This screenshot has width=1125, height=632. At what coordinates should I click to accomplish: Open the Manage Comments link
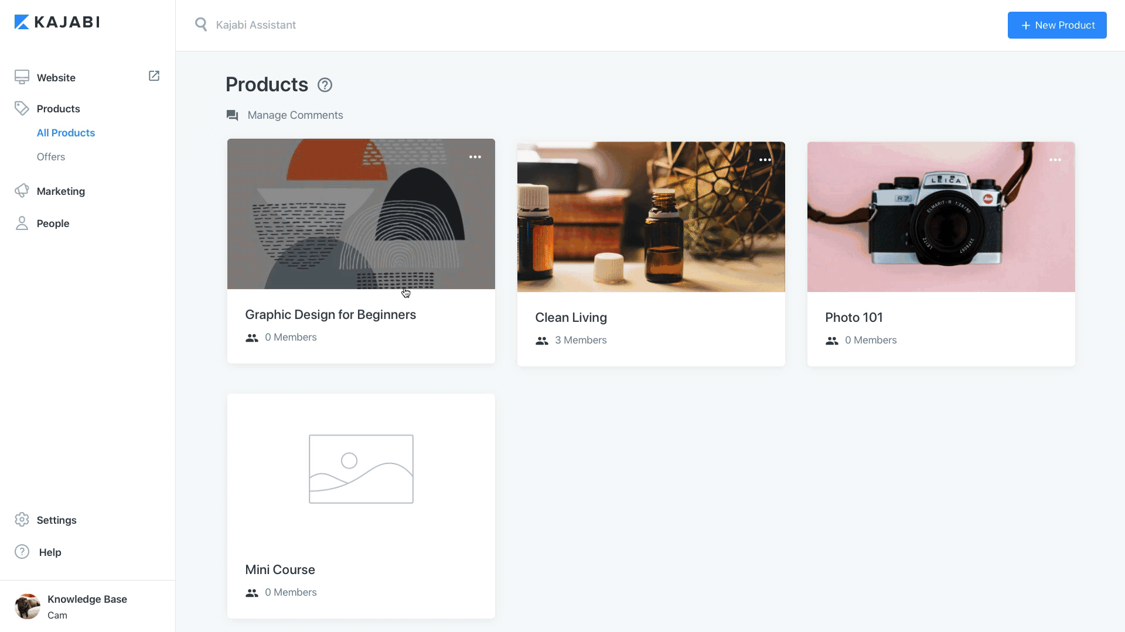click(295, 115)
